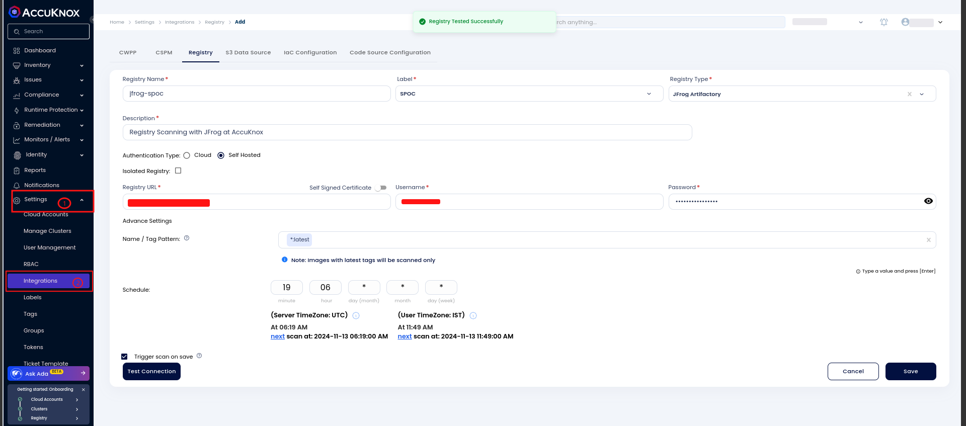The width and height of the screenshot is (966, 426).
Task: Show password with the eye icon
Action: click(928, 201)
